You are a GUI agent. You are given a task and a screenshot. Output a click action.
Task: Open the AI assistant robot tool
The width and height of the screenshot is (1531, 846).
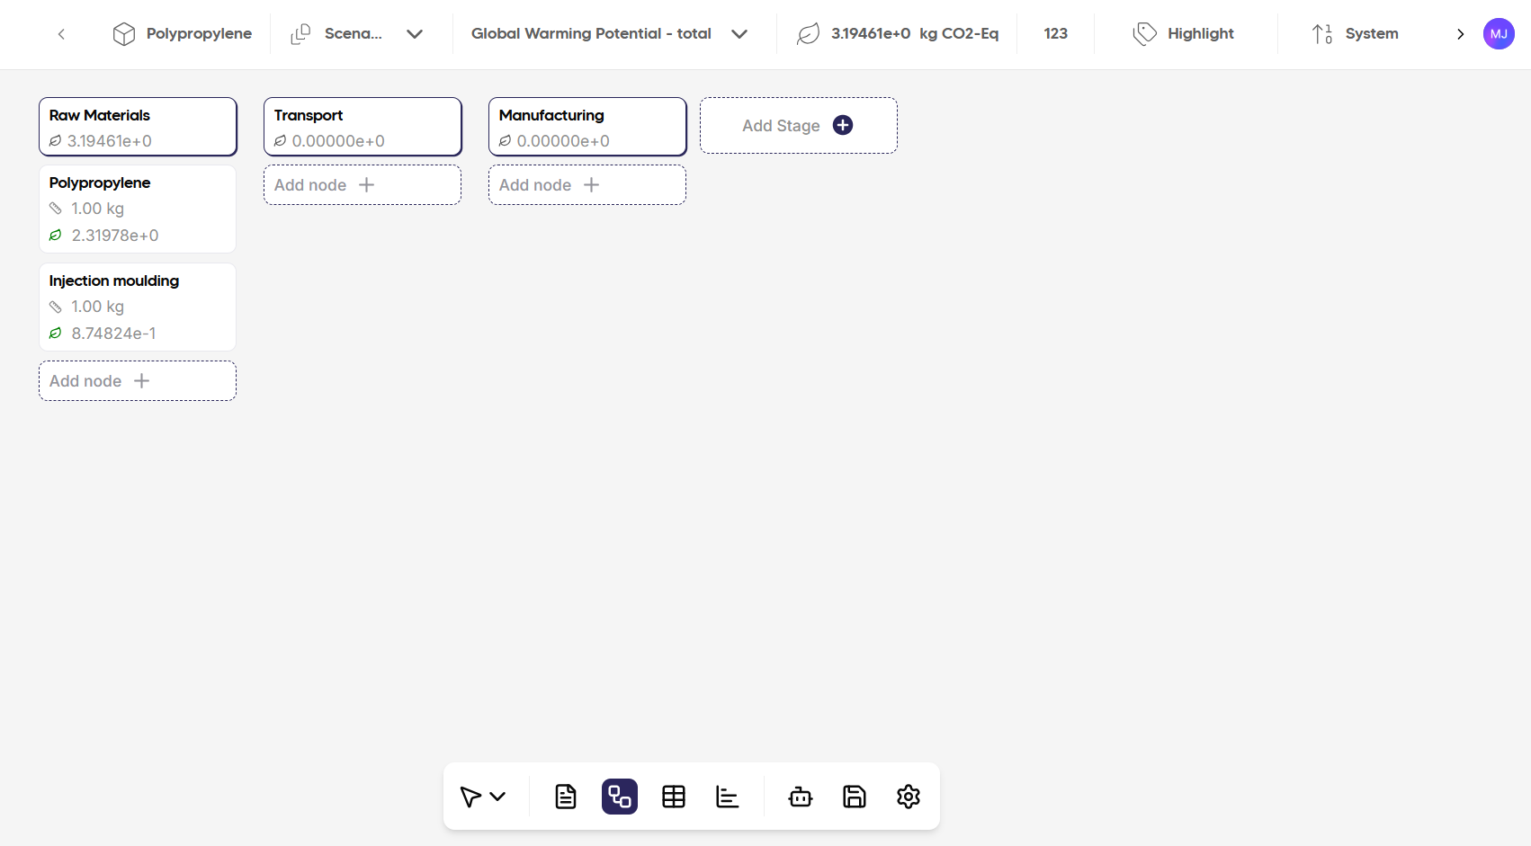pos(800,796)
